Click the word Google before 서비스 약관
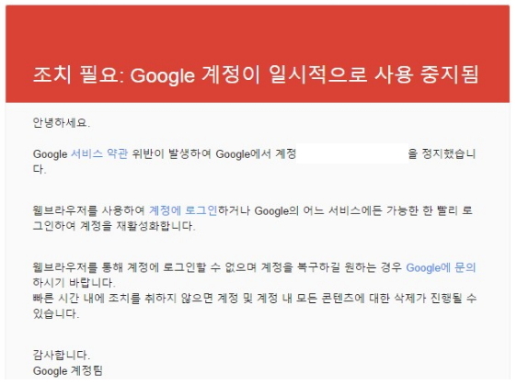The height and width of the screenshot is (385, 517). (x=50, y=154)
